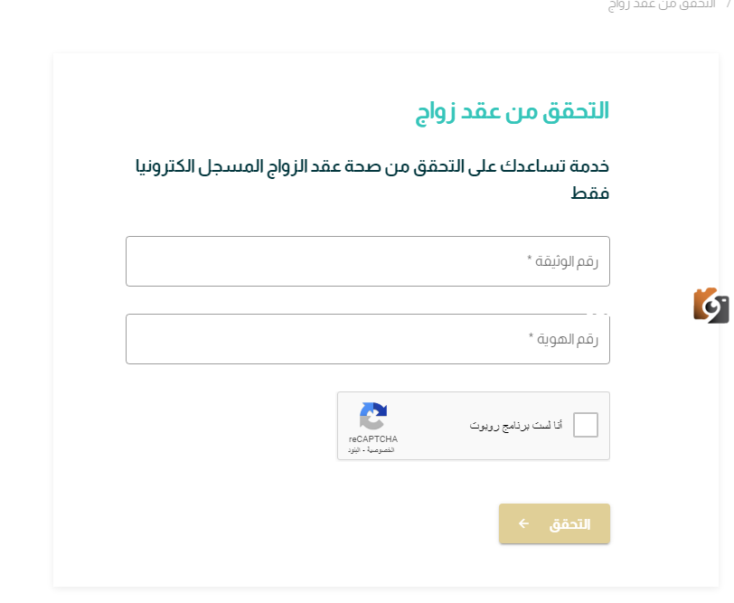
Task: Open the الخصوصية privacy link in reCAPTCHA
Action: point(381,450)
